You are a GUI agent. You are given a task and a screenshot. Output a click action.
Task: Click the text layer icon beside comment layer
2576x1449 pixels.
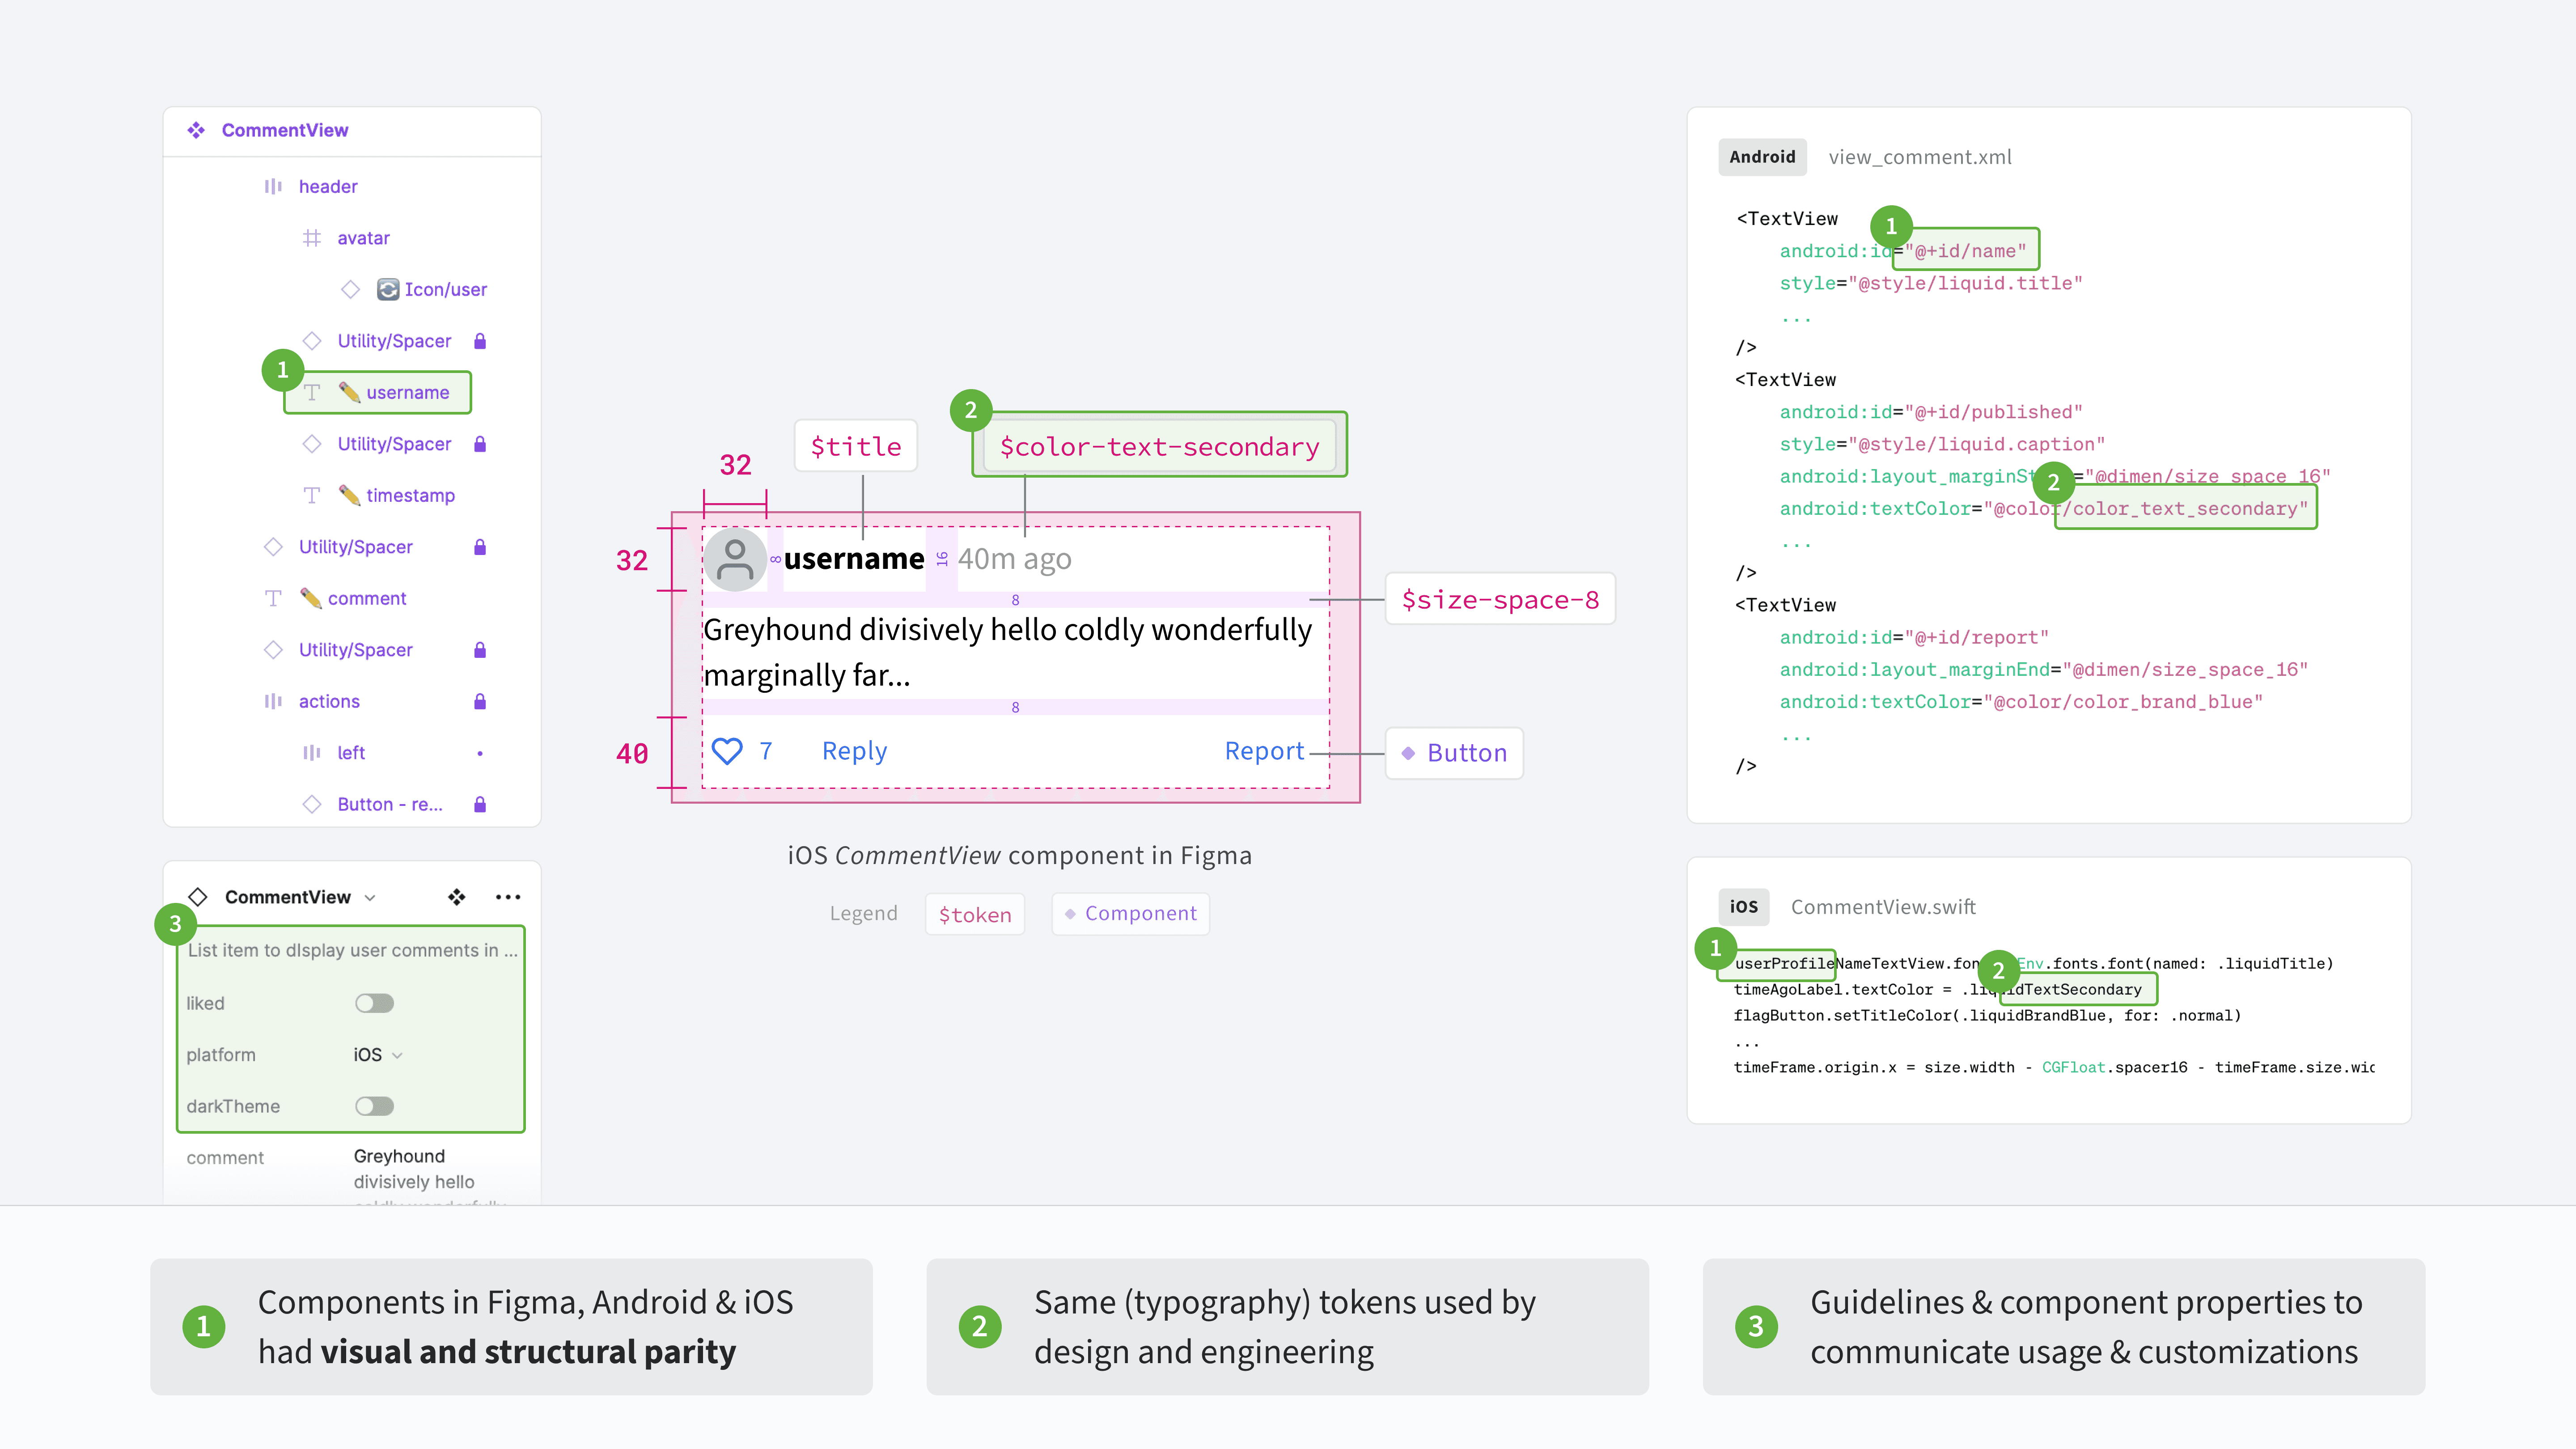[273, 598]
